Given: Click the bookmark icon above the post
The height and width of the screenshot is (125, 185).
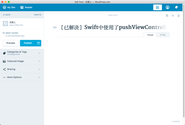Looking at the screenshot, I should (x=167, y=16).
